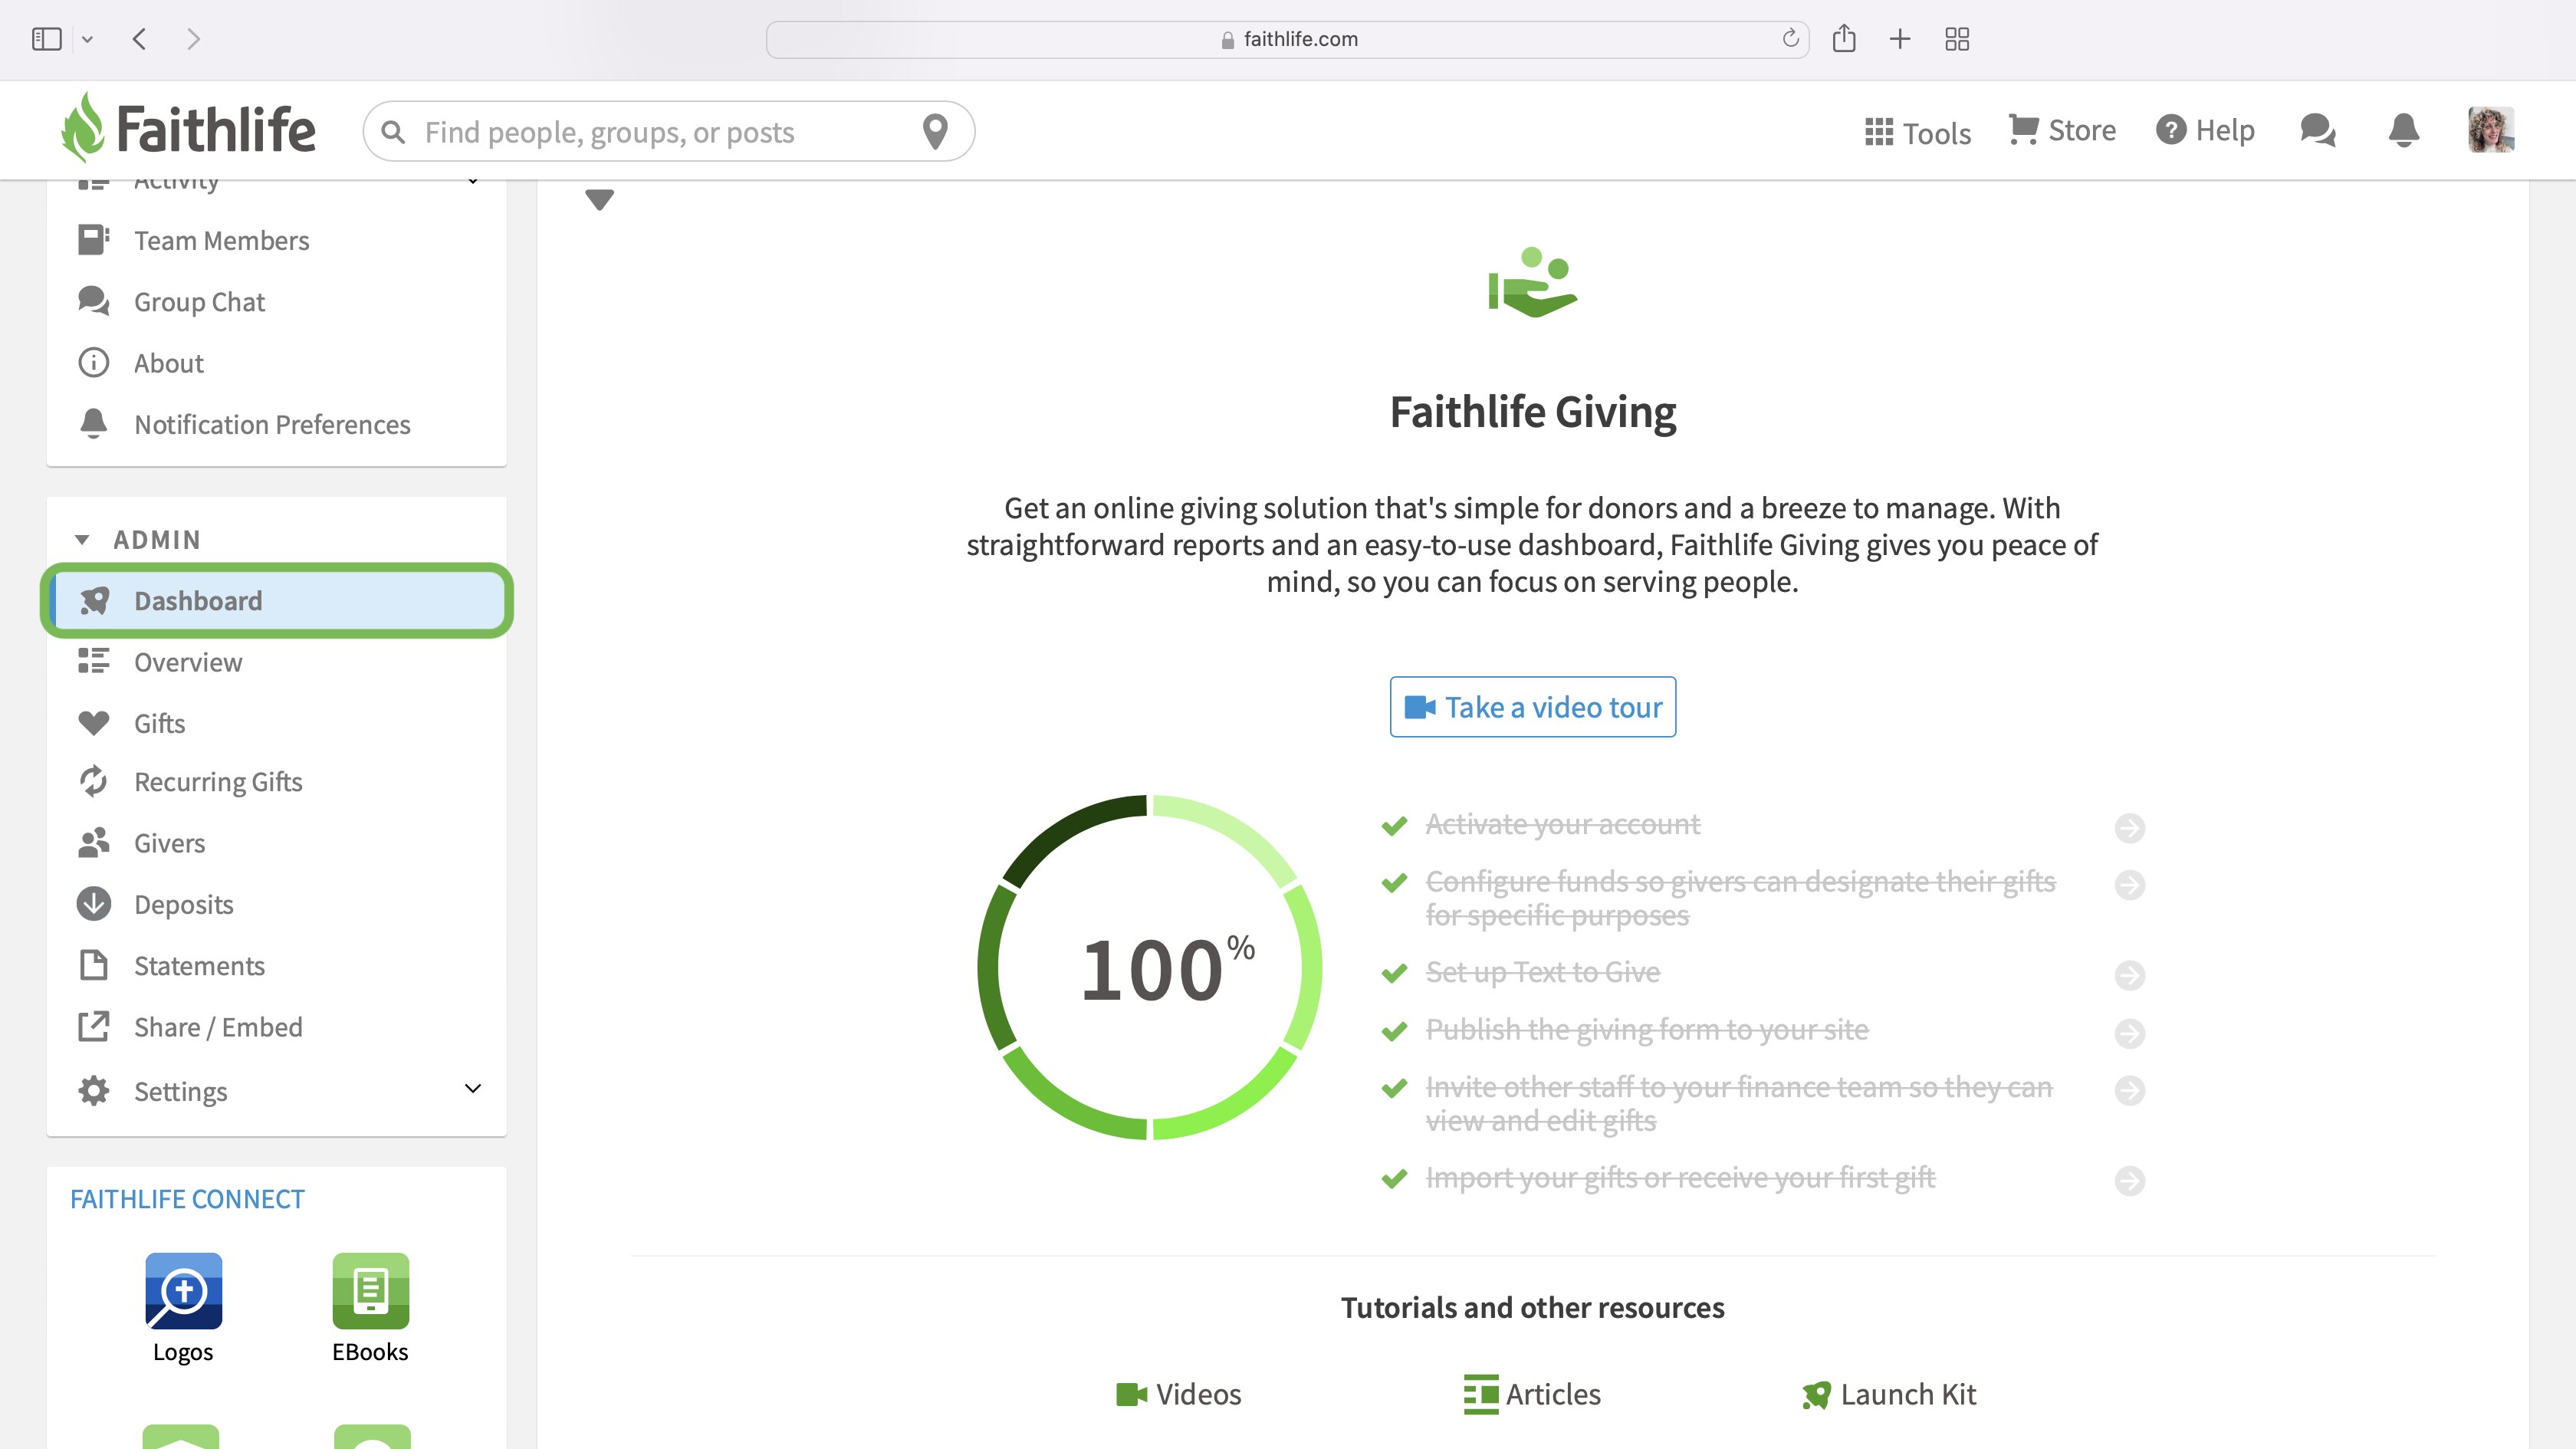
Task: Open the Launch Kit link
Action: [1889, 1394]
